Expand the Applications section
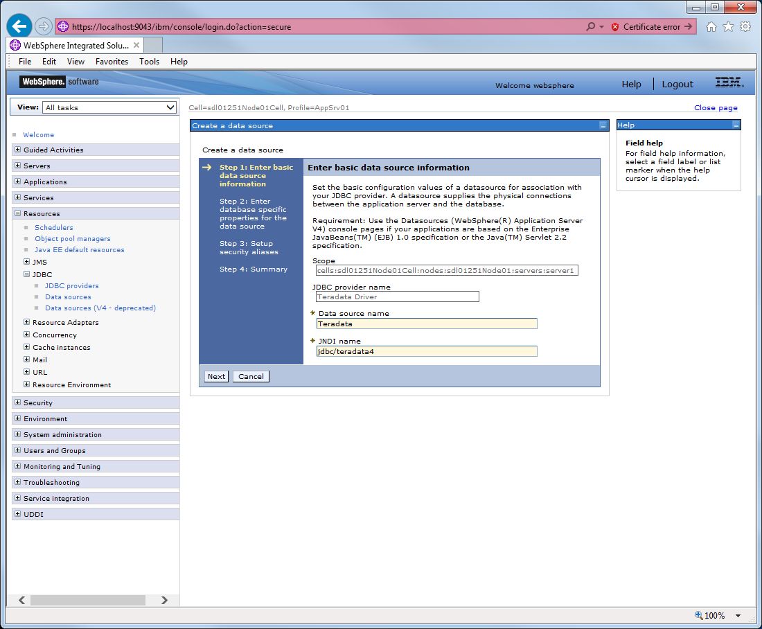The height and width of the screenshot is (629, 762). pyautogui.click(x=17, y=181)
